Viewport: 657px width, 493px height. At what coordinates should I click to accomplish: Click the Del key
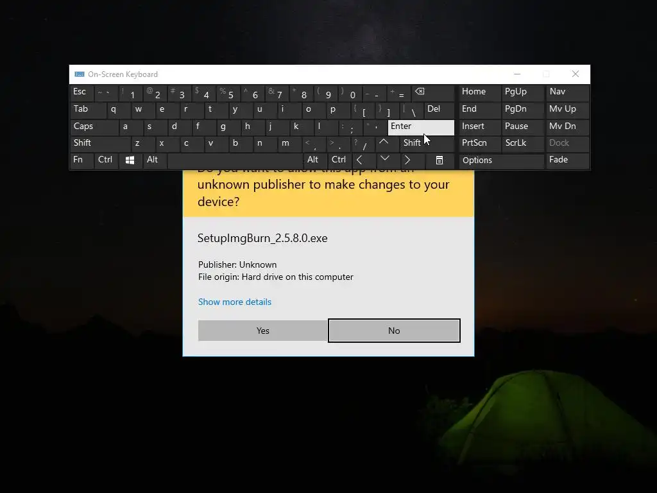pos(439,110)
